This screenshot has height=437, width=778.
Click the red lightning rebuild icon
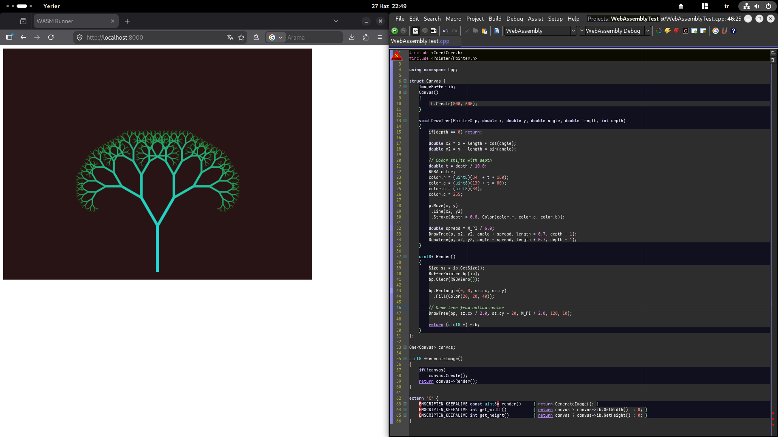coord(676,31)
